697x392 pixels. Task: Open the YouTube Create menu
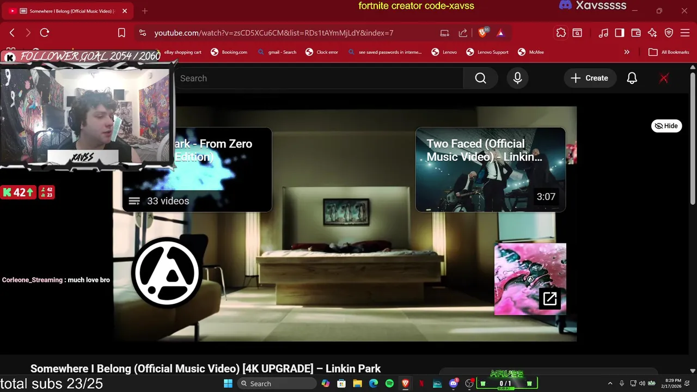coord(589,78)
